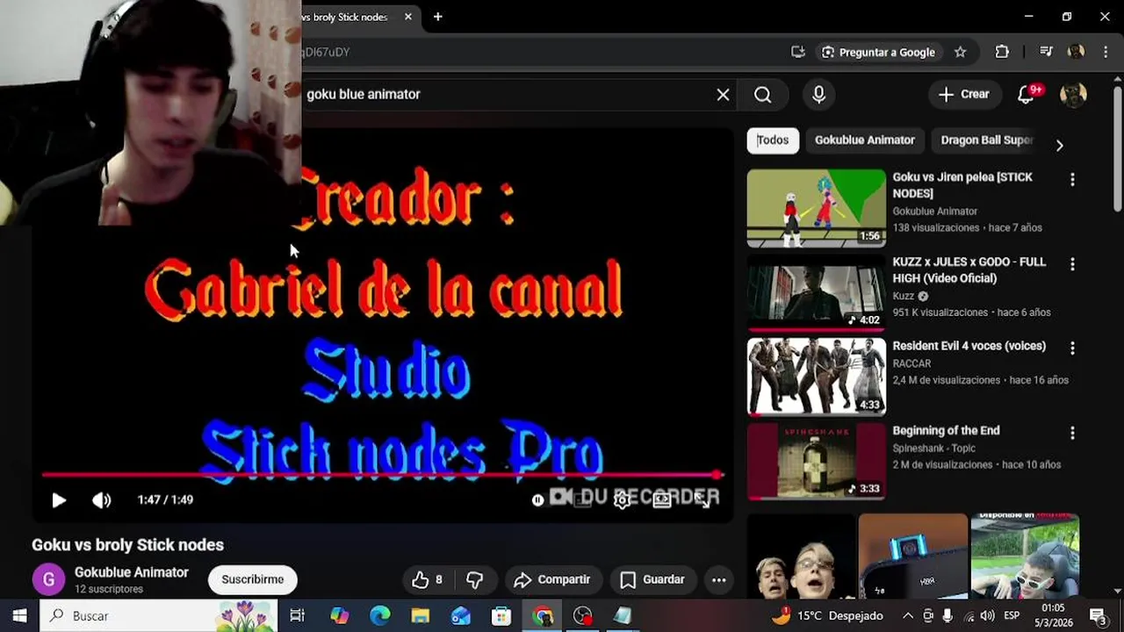Save the video with Guardar
1124x632 pixels.
(x=652, y=579)
